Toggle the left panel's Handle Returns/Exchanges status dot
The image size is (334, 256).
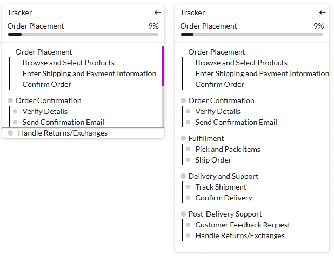pyautogui.click(x=10, y=133)
